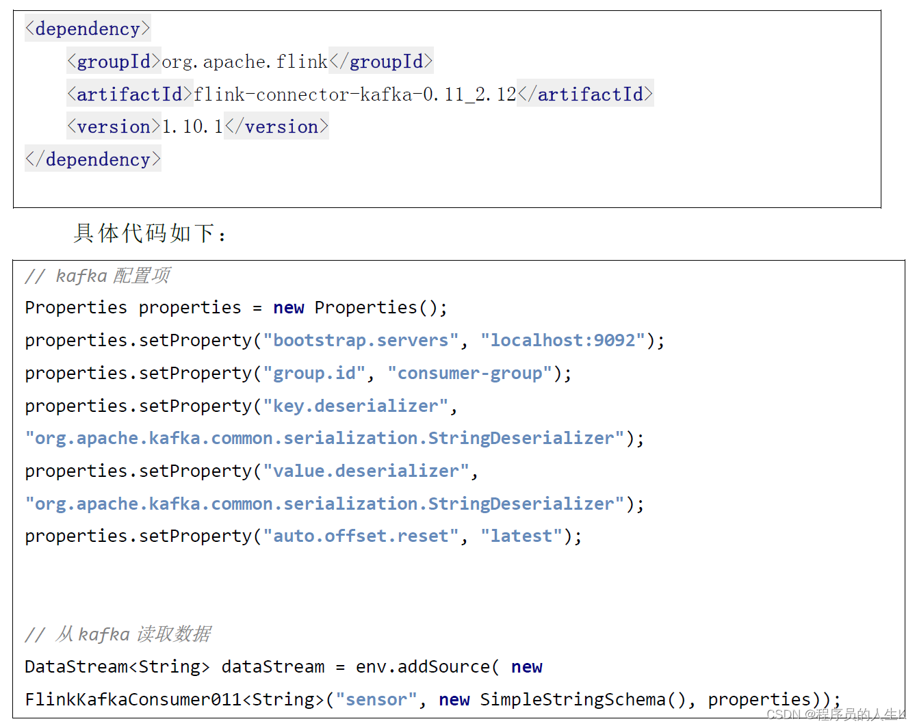This screenshot has height=728, width=917.
Task: Click the flink-connector-kafka artifactId text
Action: pos(354,94)
